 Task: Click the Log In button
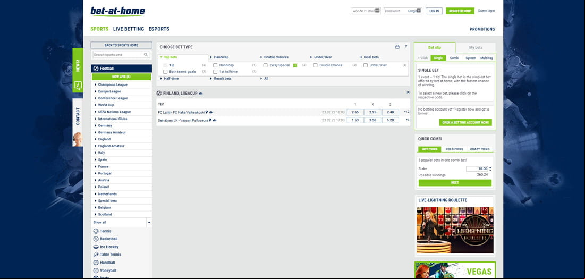[434, 11]
